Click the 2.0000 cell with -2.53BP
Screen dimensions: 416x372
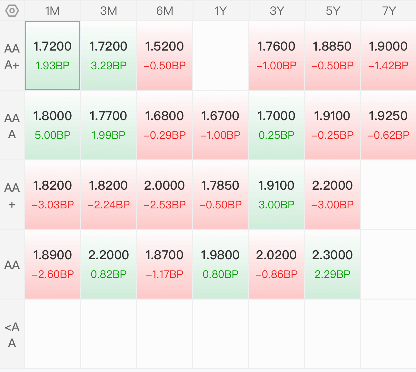pyautogui.click(x=164, y=195)
